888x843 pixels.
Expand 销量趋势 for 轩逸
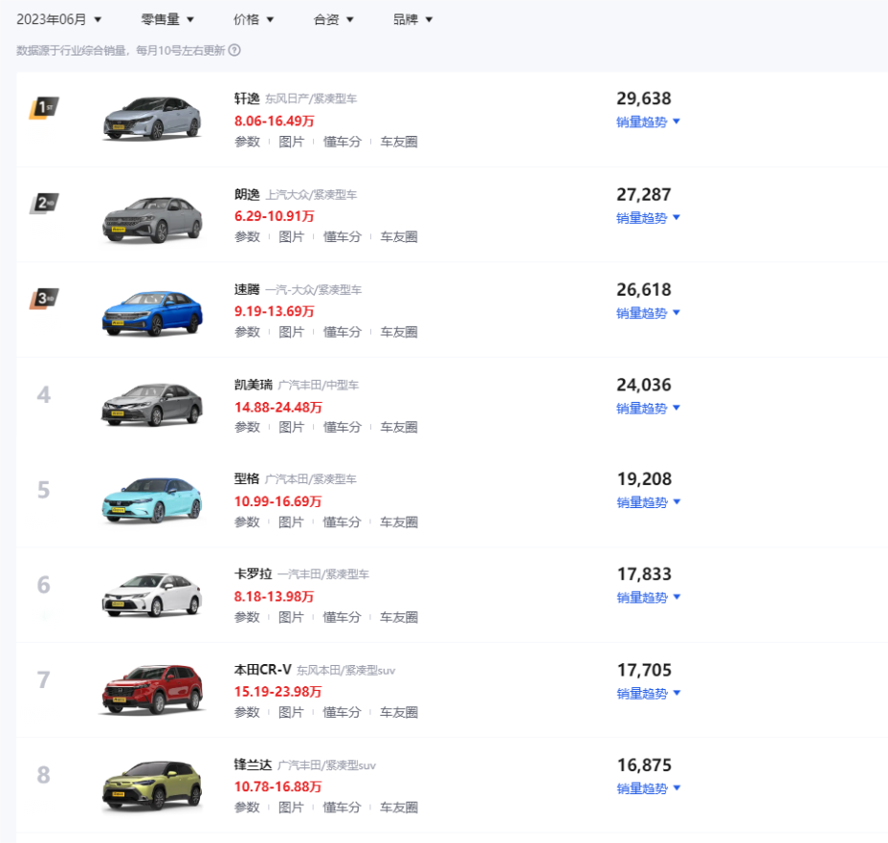648,122
